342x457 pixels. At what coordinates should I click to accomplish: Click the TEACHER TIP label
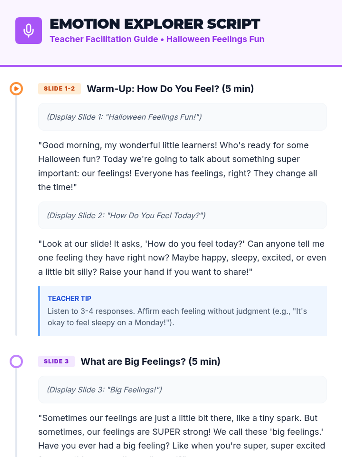[x=69, y=298]
